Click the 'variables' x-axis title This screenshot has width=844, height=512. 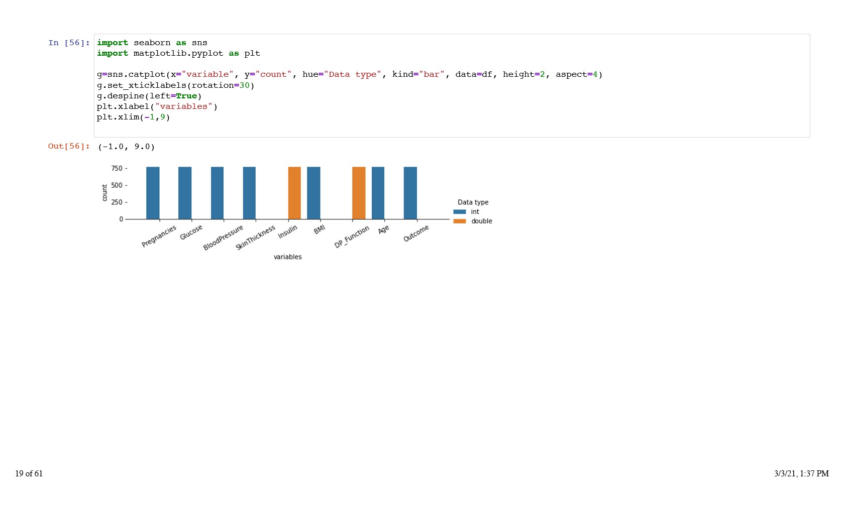point(287,257)
